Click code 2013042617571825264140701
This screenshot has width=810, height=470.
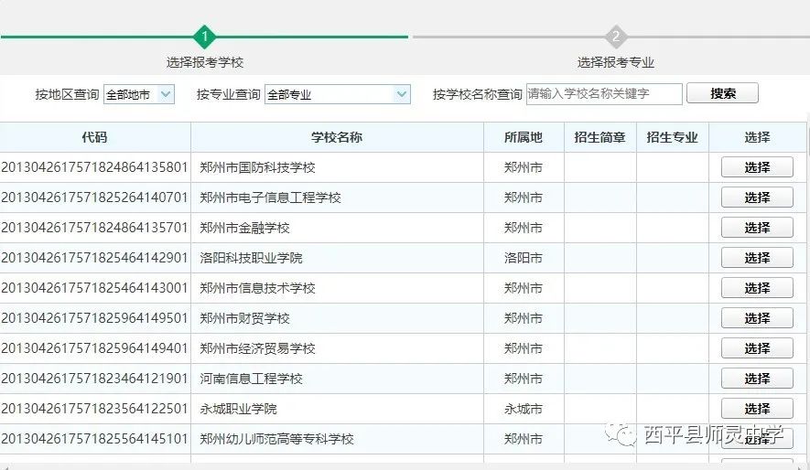pos(94,198)
